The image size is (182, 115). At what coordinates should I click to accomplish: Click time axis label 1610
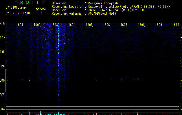click(176, 25)
